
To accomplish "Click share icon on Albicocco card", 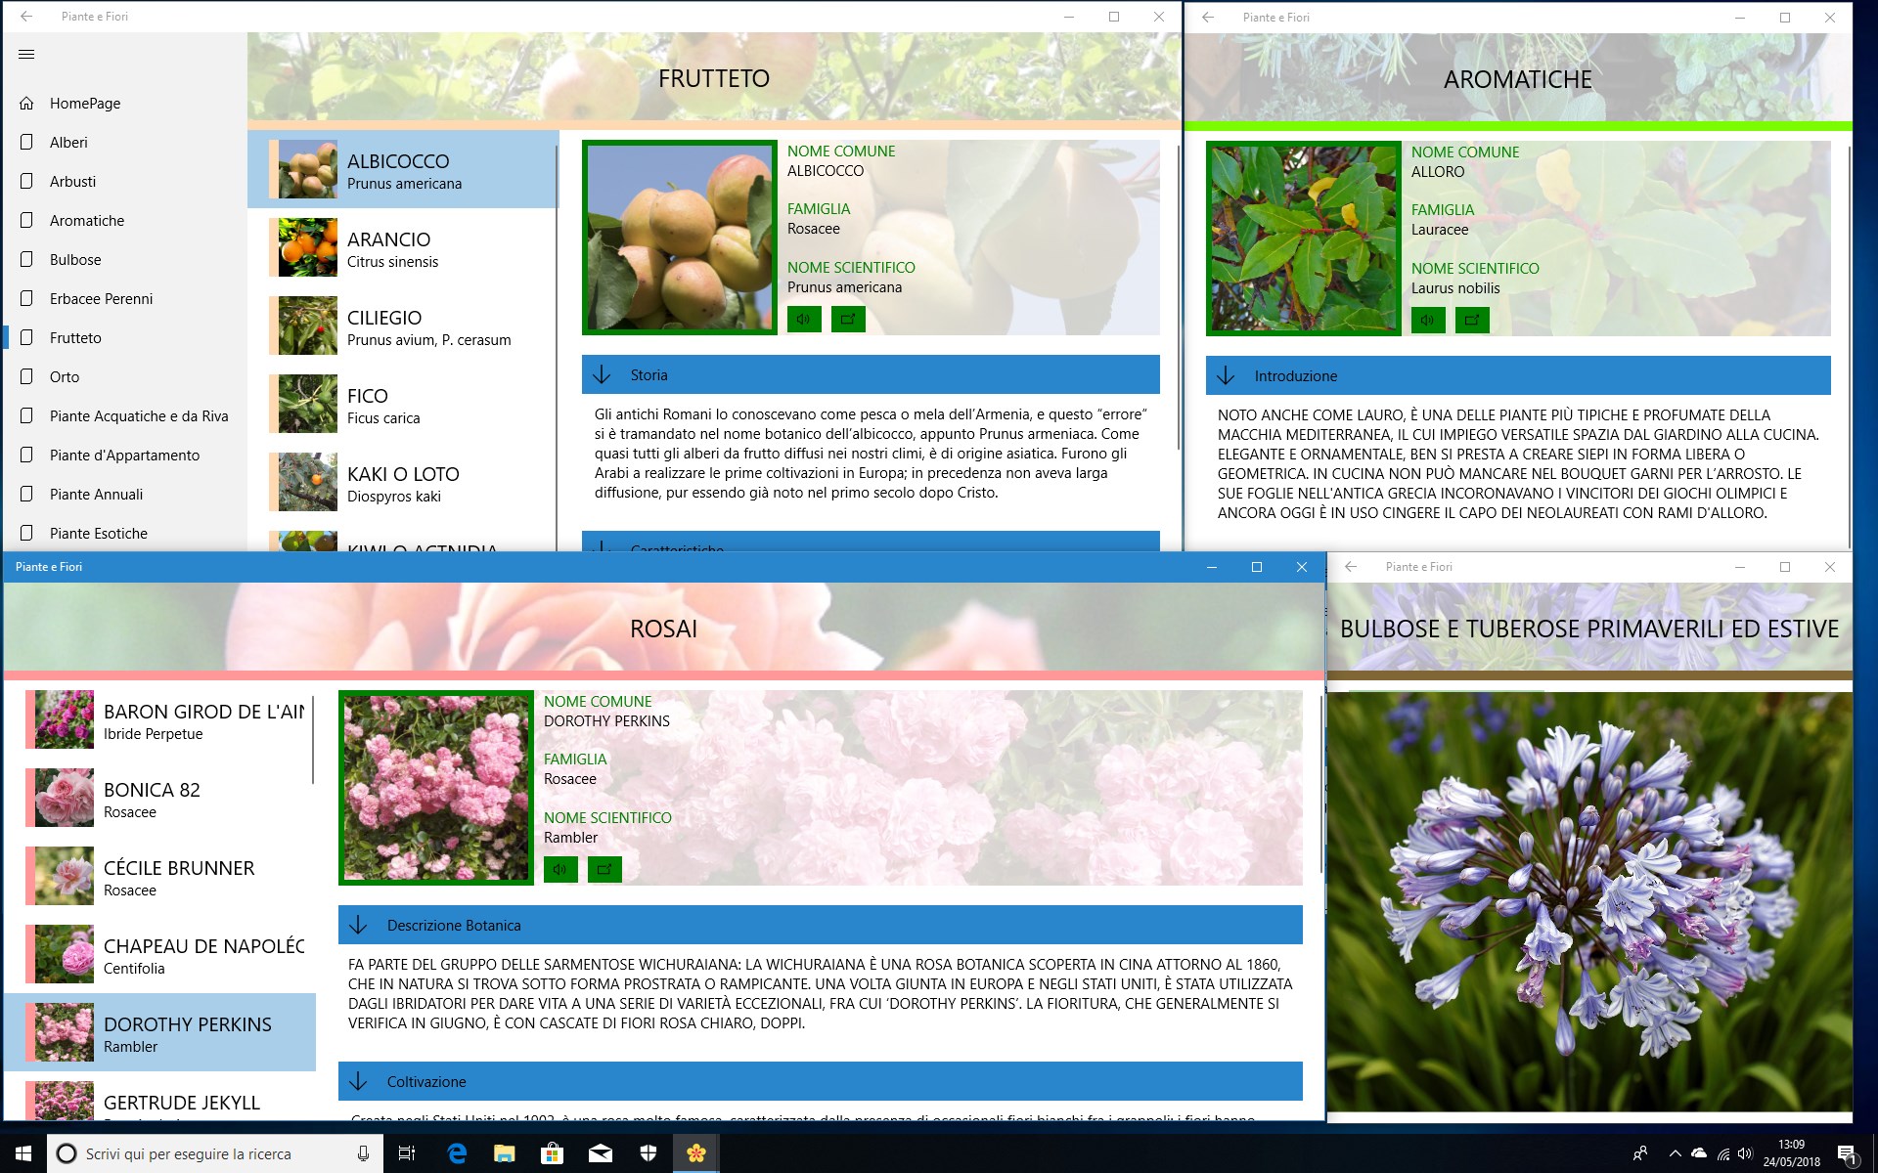I will pos(848,319).
